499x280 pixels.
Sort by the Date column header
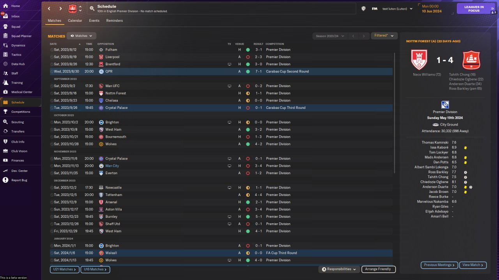click(x=53, y=44)
